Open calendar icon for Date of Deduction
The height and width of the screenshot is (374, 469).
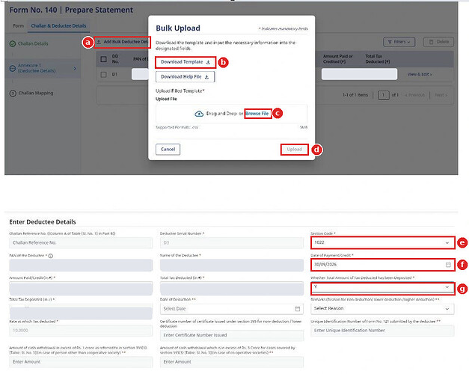click(x=297, y=309)
